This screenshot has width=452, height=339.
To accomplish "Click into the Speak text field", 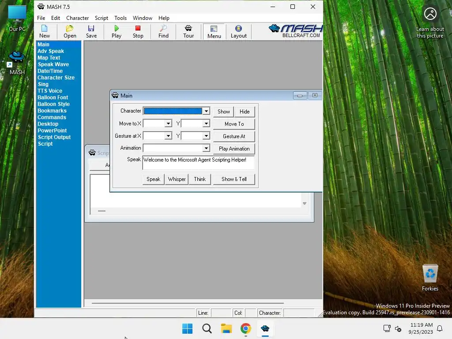I will pos(199,162).
